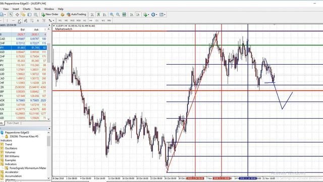Toggle the AutoTrading button
323x182 pixels.
[x=76, y=15]
